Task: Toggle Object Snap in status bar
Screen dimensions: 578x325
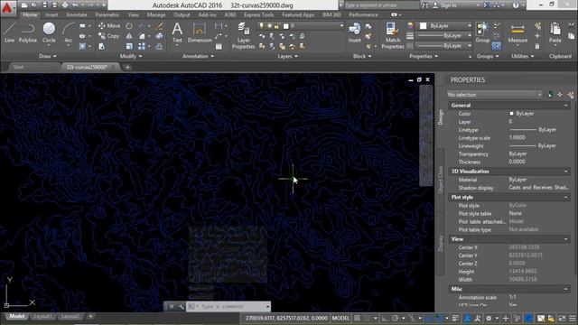Action: [x=439, y=318]
